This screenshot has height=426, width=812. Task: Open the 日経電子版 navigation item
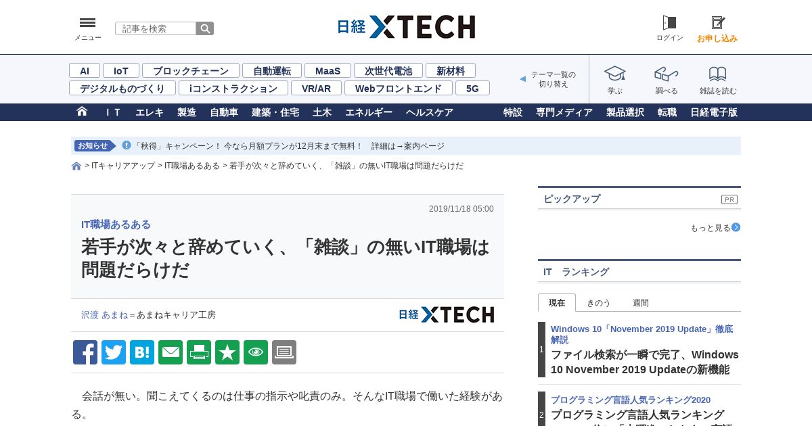(x=714, y=112)
